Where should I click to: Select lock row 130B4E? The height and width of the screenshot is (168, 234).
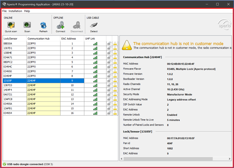point(60,53)
